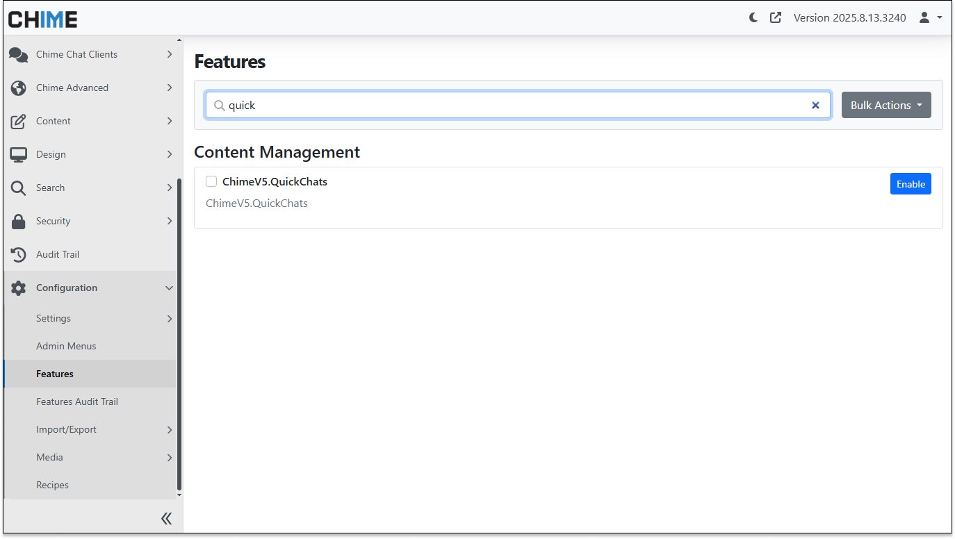955x539 pixels.
Task: Click the Audit Trail history icon
Action: [x=19, y=255]
